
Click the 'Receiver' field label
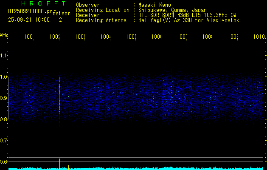pyautogui.click(x=88, y=15)
